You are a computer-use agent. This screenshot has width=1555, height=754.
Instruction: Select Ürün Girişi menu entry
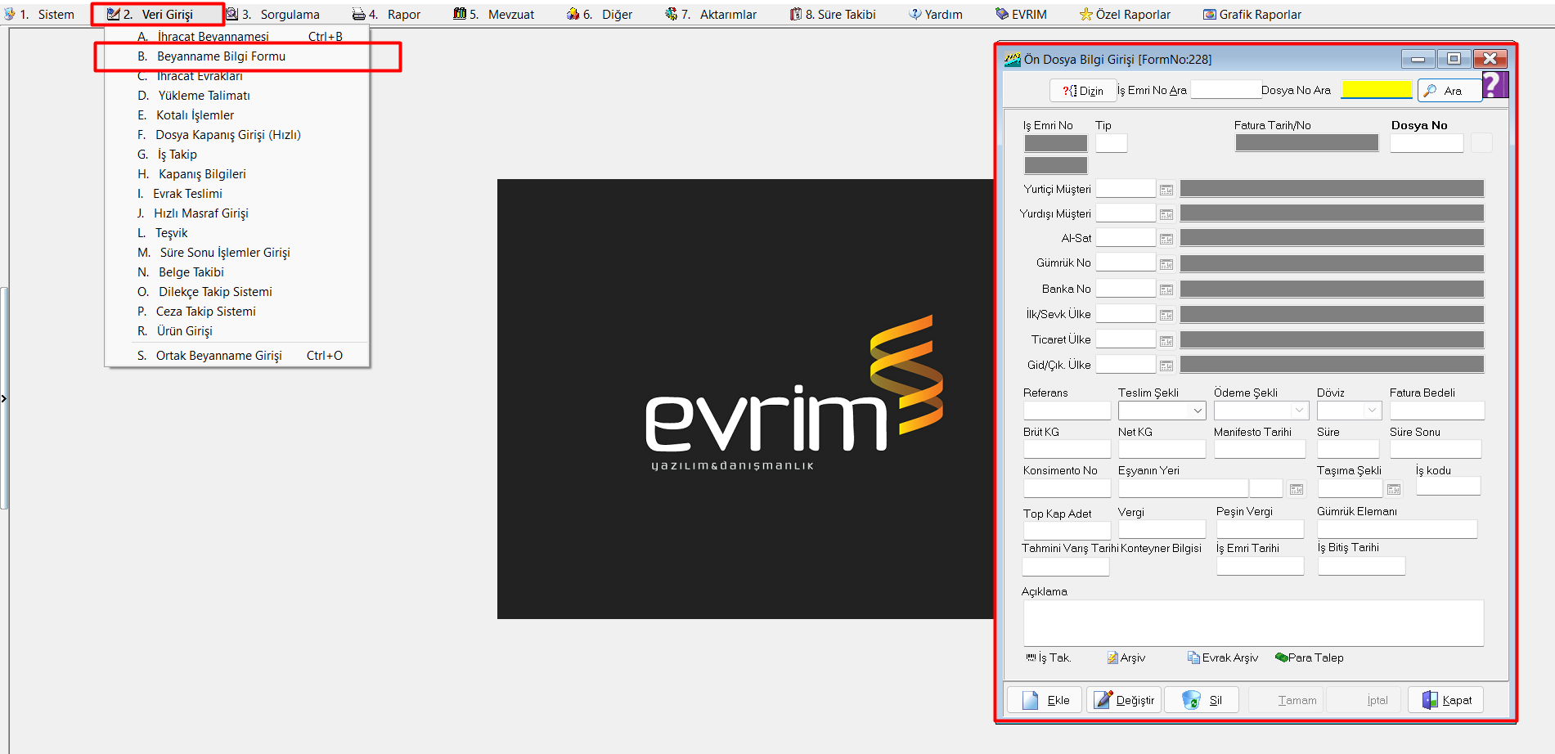coord(237,331)
